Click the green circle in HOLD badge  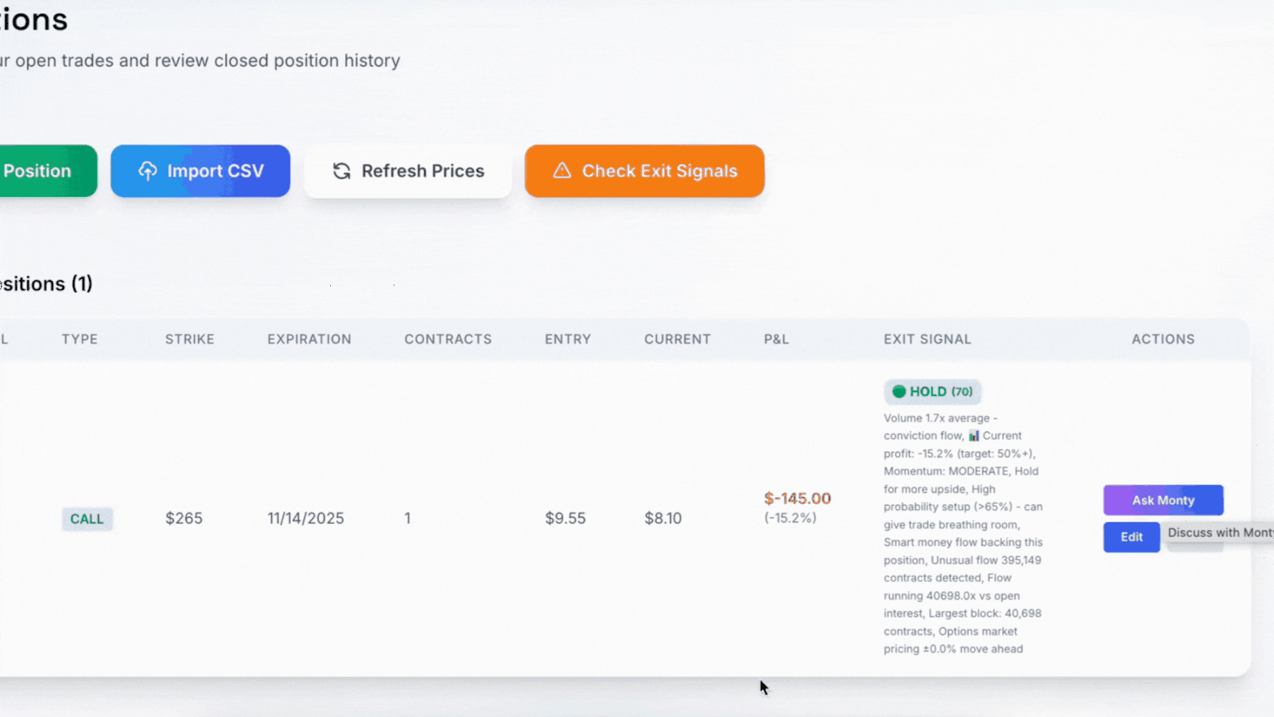pyautogui.click(x=899, y=392)
